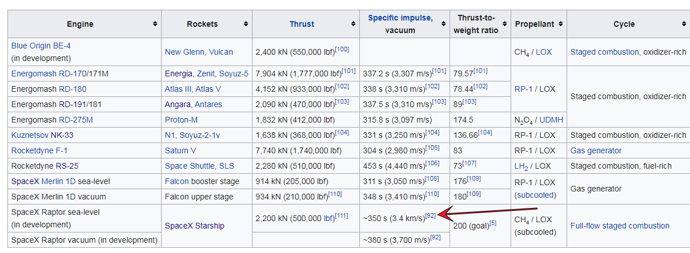Open the Thrust header link
The height and width of the screenshot is (253, 690).
tap(302, 24)
